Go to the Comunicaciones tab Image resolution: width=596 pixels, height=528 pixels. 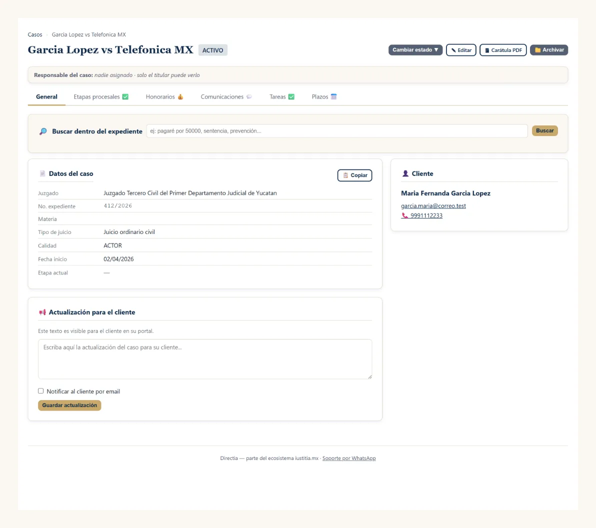(226, 96)
